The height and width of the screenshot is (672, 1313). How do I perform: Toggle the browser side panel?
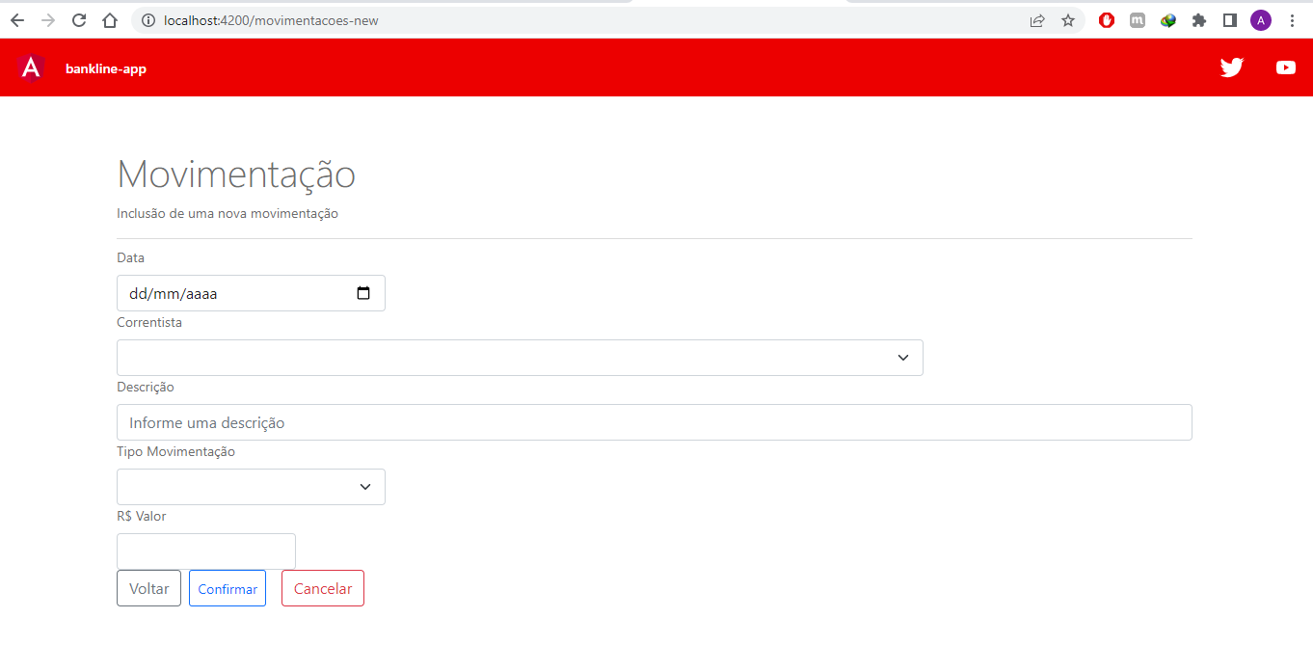pos(1230,20)
